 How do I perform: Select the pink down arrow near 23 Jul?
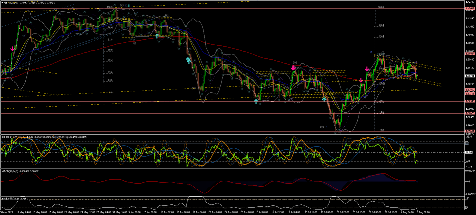(361, 80)
